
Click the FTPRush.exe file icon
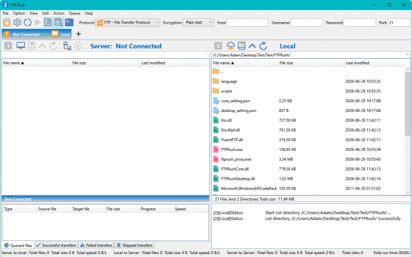(216, 150)
